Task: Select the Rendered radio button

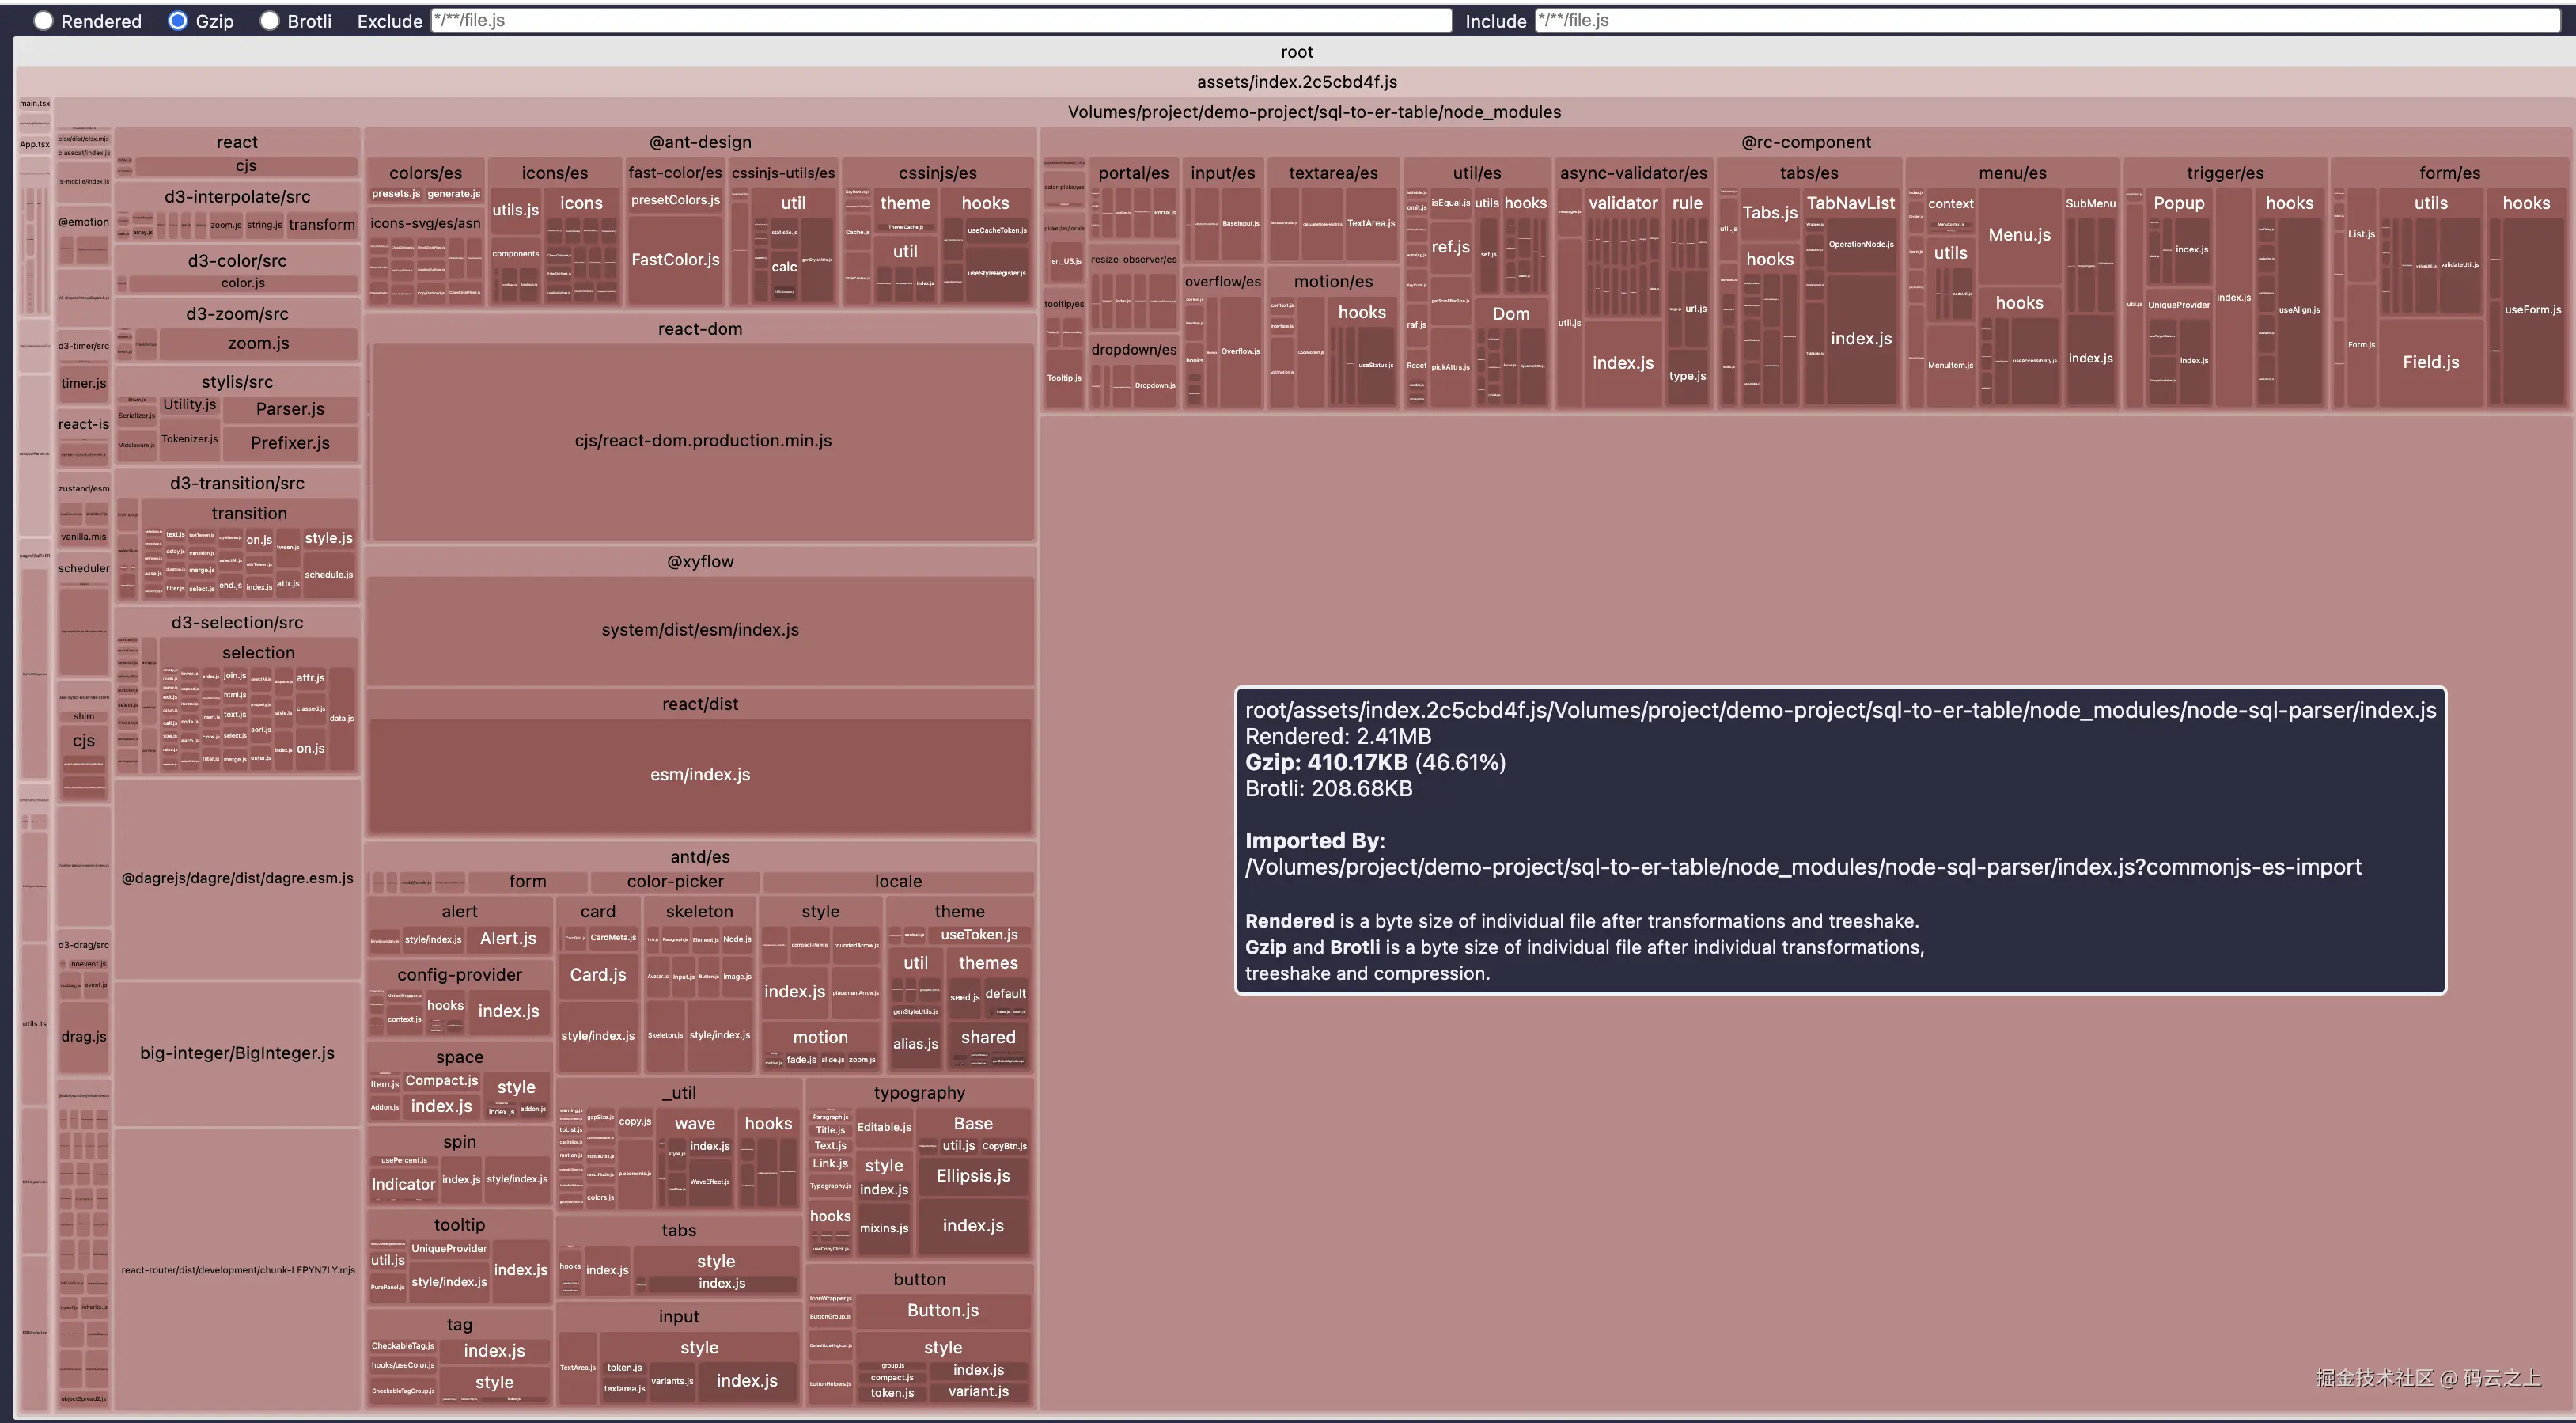Action: click(43, 21)
